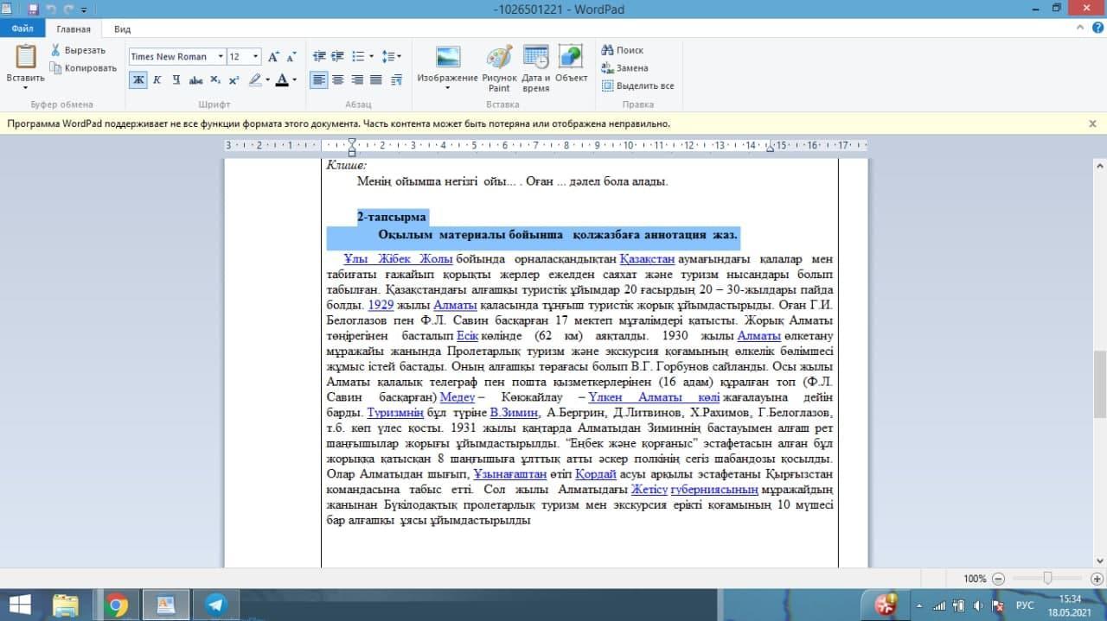Decrease font size with the shrink-font icon
Viewport: 1107px width, 621px height.
point(291,56)
